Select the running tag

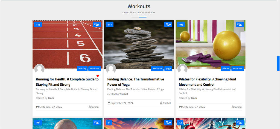[x=82, y=68]
